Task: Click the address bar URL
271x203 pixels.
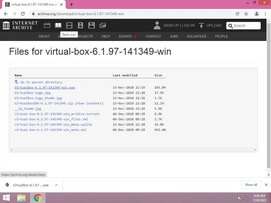Action: click(81, 14)
